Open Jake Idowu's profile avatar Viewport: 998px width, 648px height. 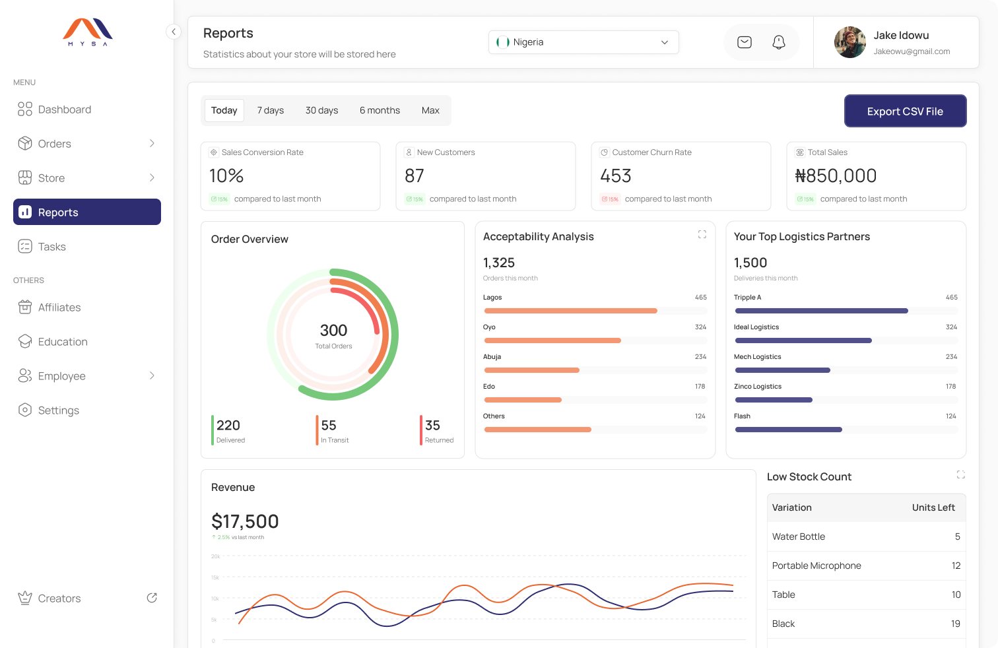click(x=850, y=42)
